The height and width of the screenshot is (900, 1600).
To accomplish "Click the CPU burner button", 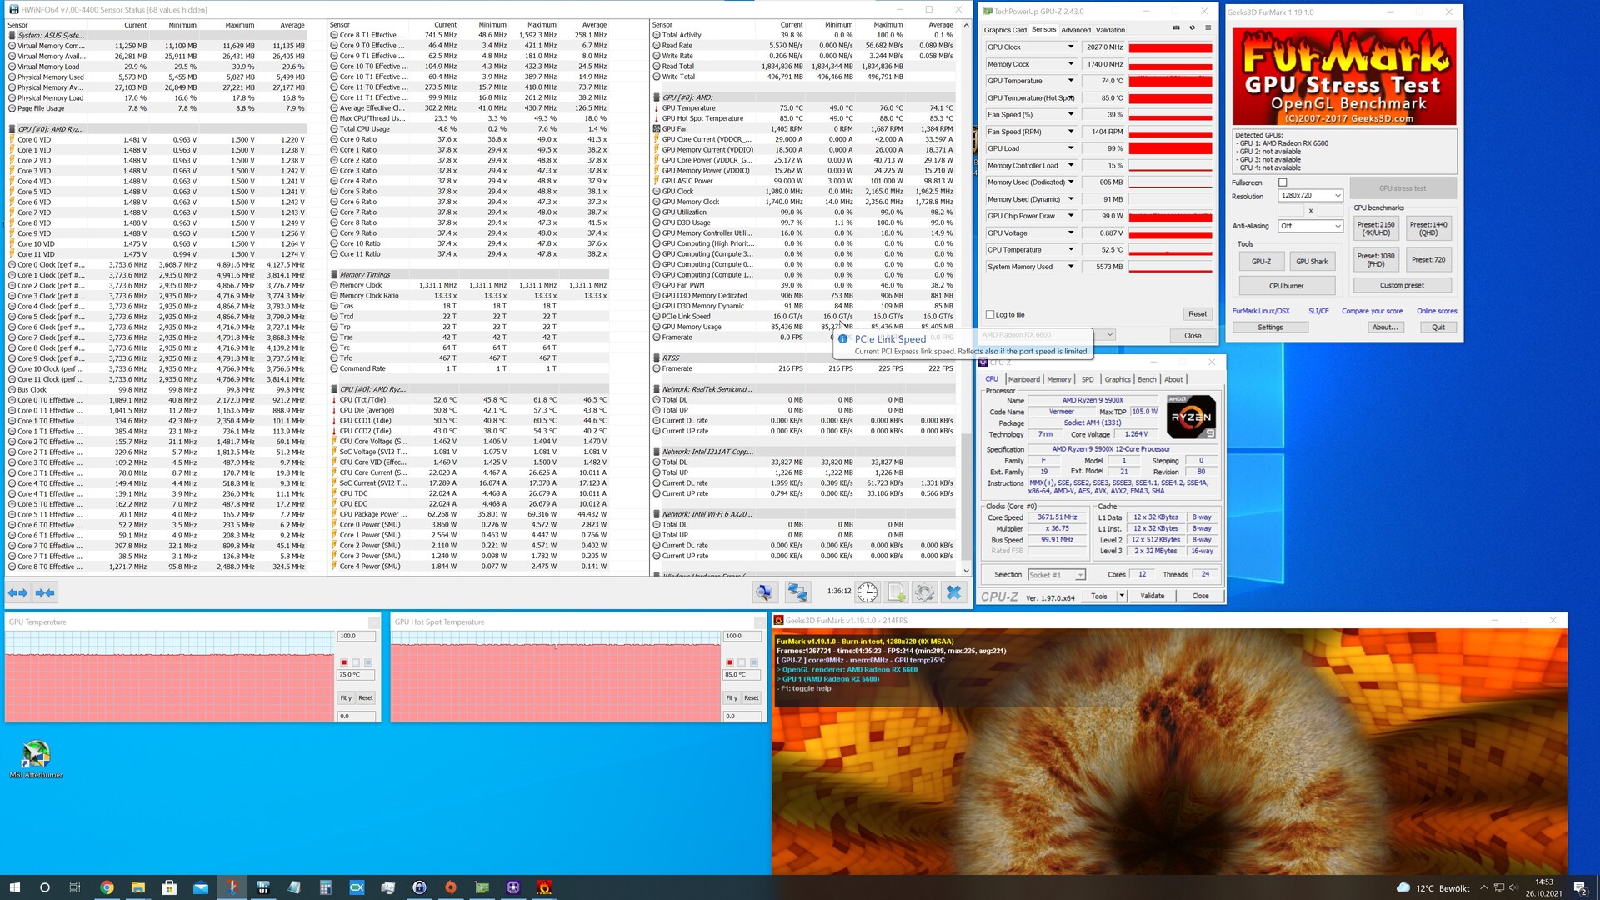I will (x=1286, y=286).
